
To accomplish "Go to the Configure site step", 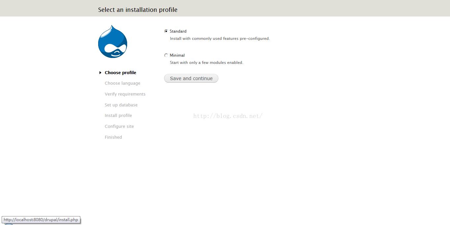I will tap(119, 127).
